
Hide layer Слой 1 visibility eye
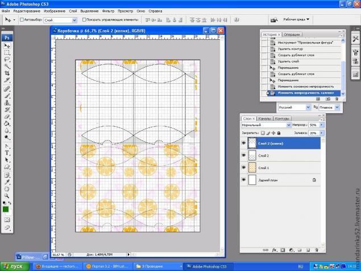(x=243, y=168)
